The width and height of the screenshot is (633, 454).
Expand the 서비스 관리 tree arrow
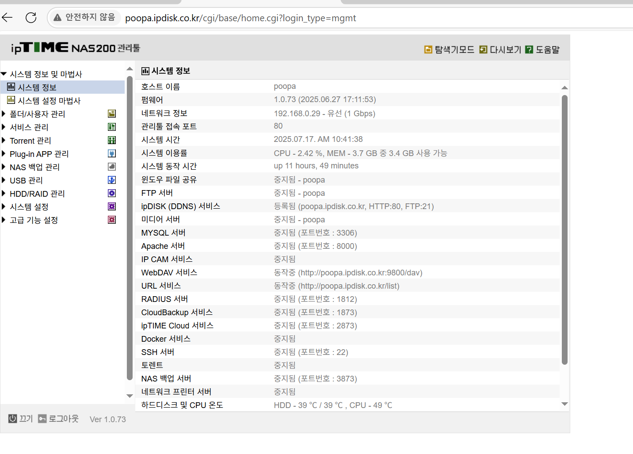point(4,127)
